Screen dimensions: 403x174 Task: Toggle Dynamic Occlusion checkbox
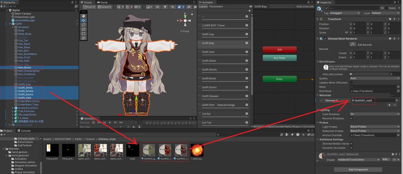[x=351, y=148]
